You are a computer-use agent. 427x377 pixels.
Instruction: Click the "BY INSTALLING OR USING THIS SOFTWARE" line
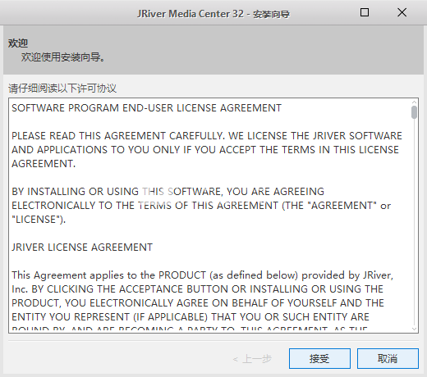tap(168, 192)
